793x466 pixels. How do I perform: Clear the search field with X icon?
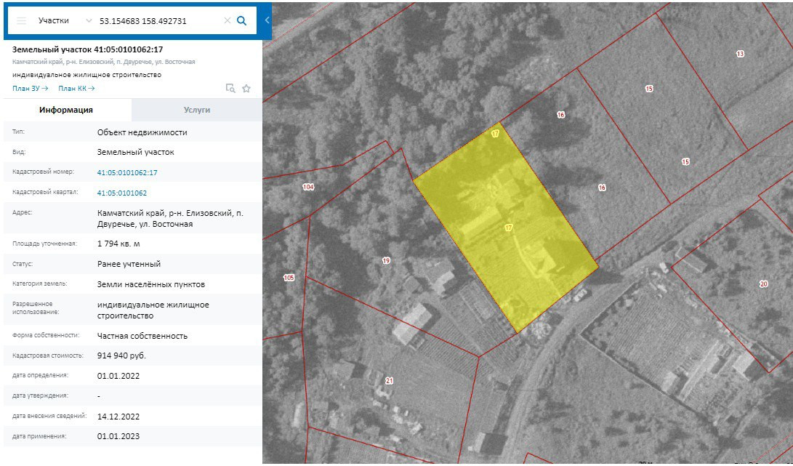(x=227, y=21)
